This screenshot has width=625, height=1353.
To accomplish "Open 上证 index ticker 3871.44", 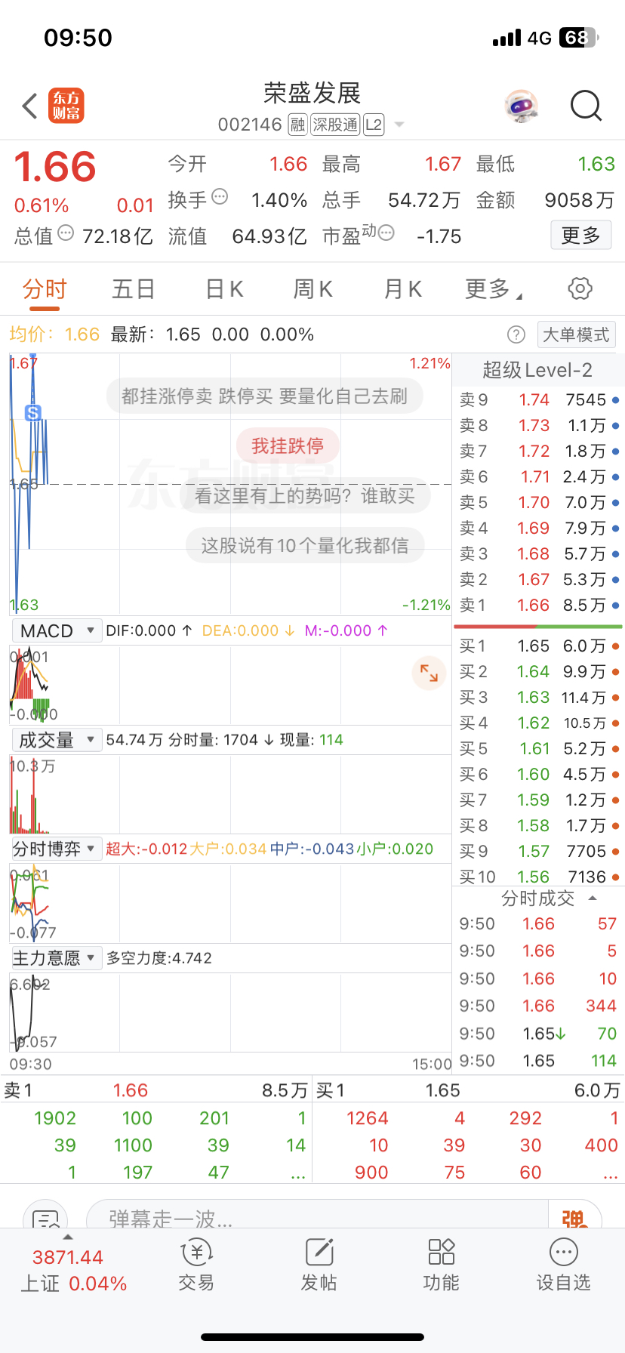I will coord(73,1269).
